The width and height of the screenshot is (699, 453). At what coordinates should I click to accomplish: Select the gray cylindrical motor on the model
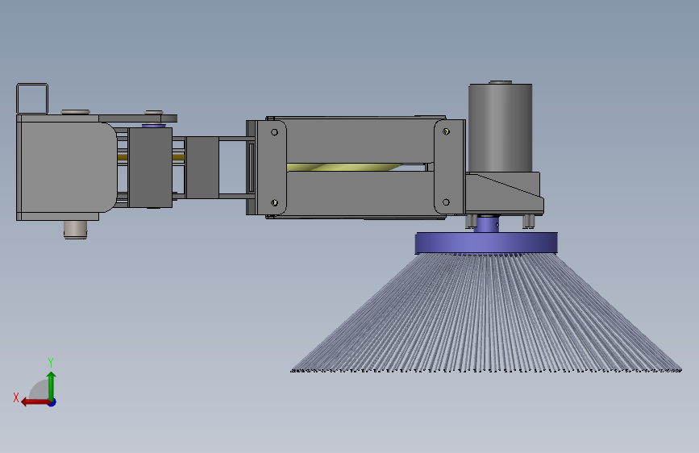(x=500, y=127)
